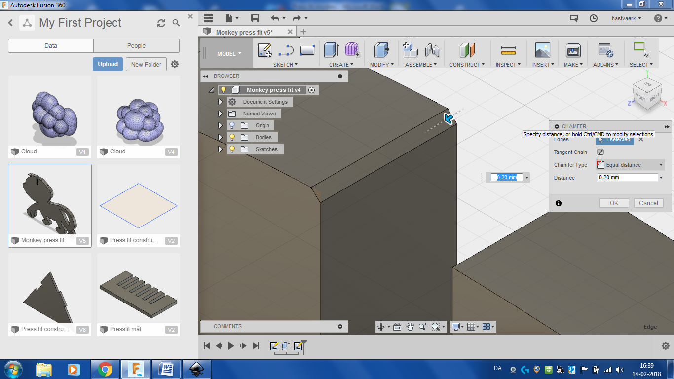Click the Measure icon under Inspect
The image size is (674, 379).
(508, 50)
